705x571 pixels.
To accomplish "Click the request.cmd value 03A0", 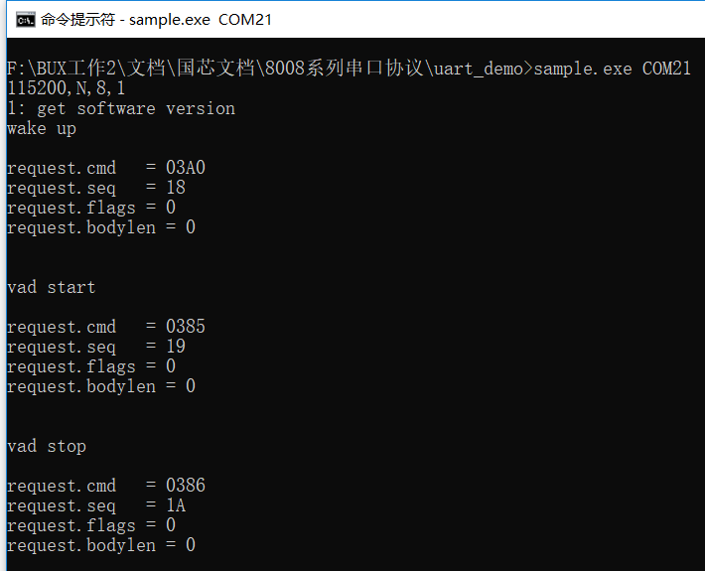I will tap(186, 168).
